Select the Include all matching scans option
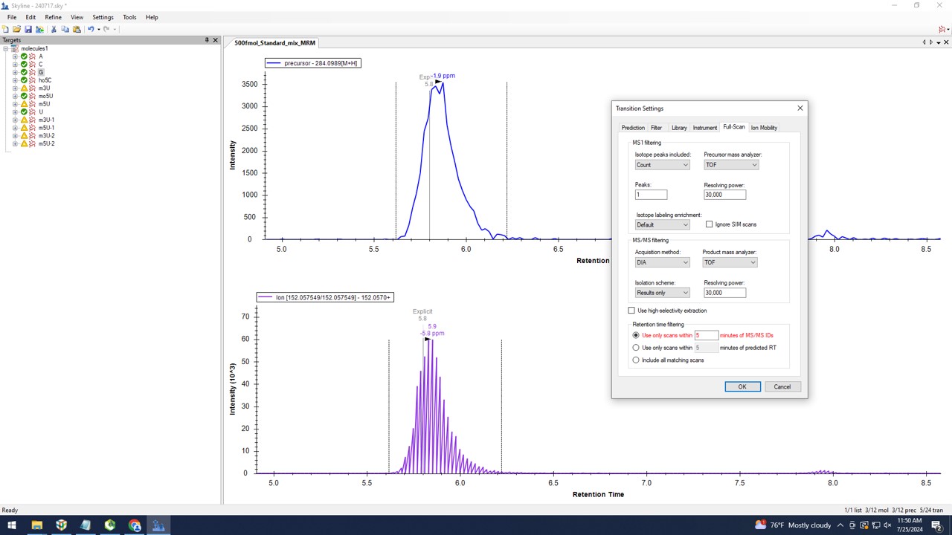The width and height of the screenshot is (952, 535). tap(636, 360)
